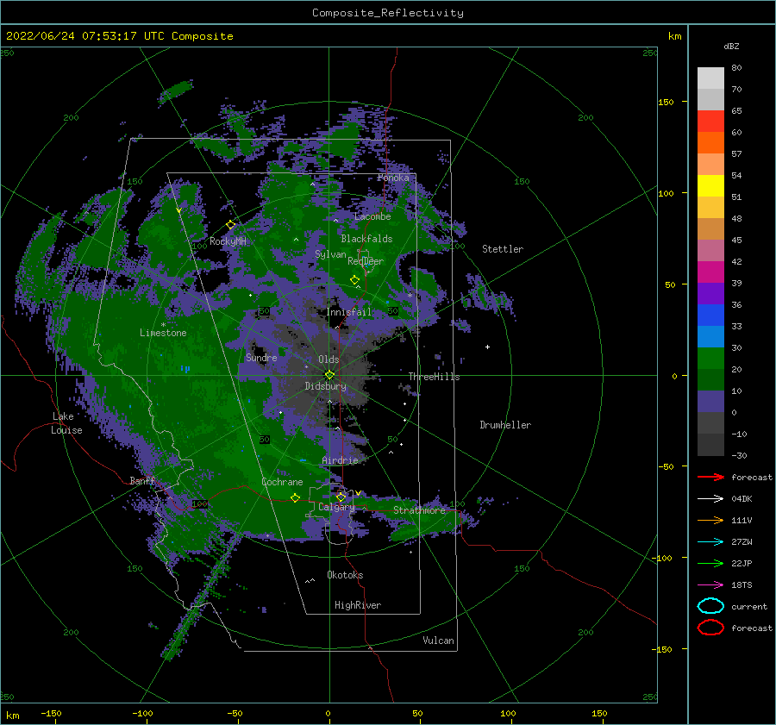Click the yellow diamond marker near RockyMH

click(x=230, y=225)
